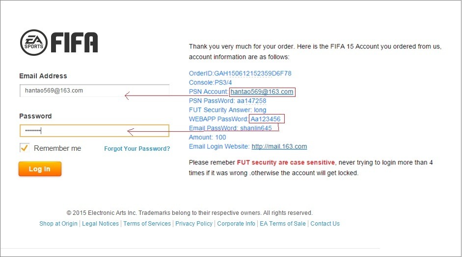Open the EA Terms of Sale link
This screenshot has width=462, height=257.
tap(283, 224)
